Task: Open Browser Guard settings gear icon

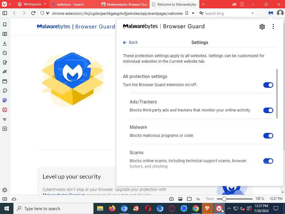Action: coord(262,27)
